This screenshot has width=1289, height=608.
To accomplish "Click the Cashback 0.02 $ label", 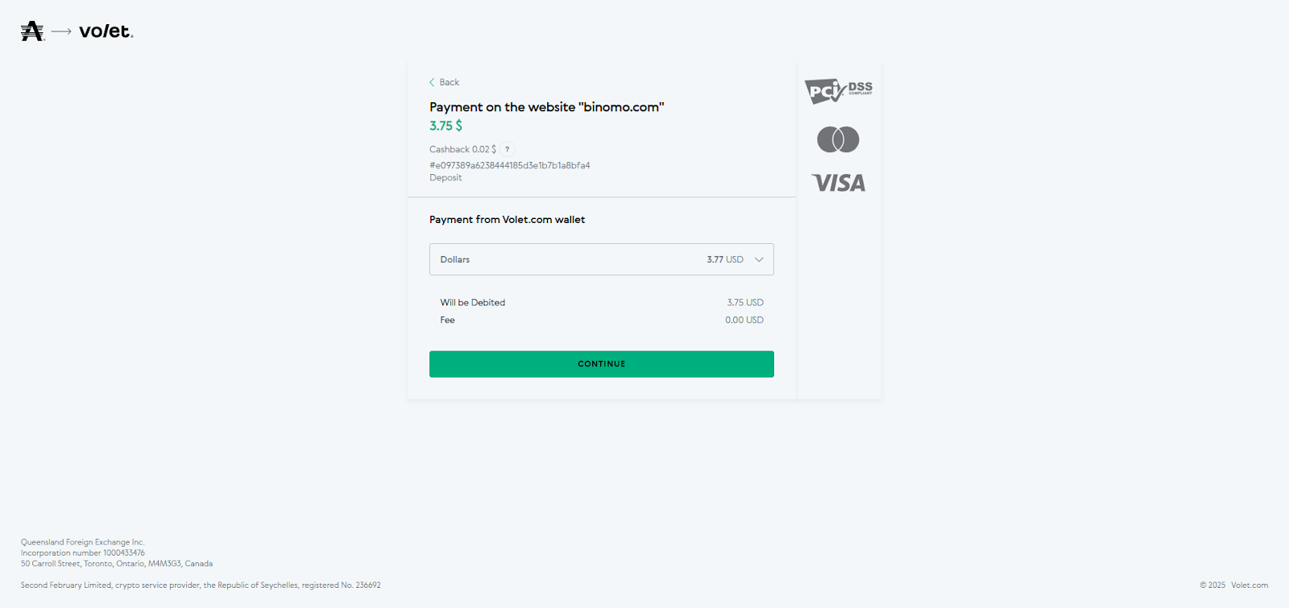I will [462, 149].
